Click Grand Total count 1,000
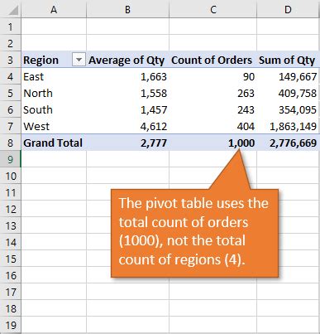The image size is (320, 334). tap(213, 143)
